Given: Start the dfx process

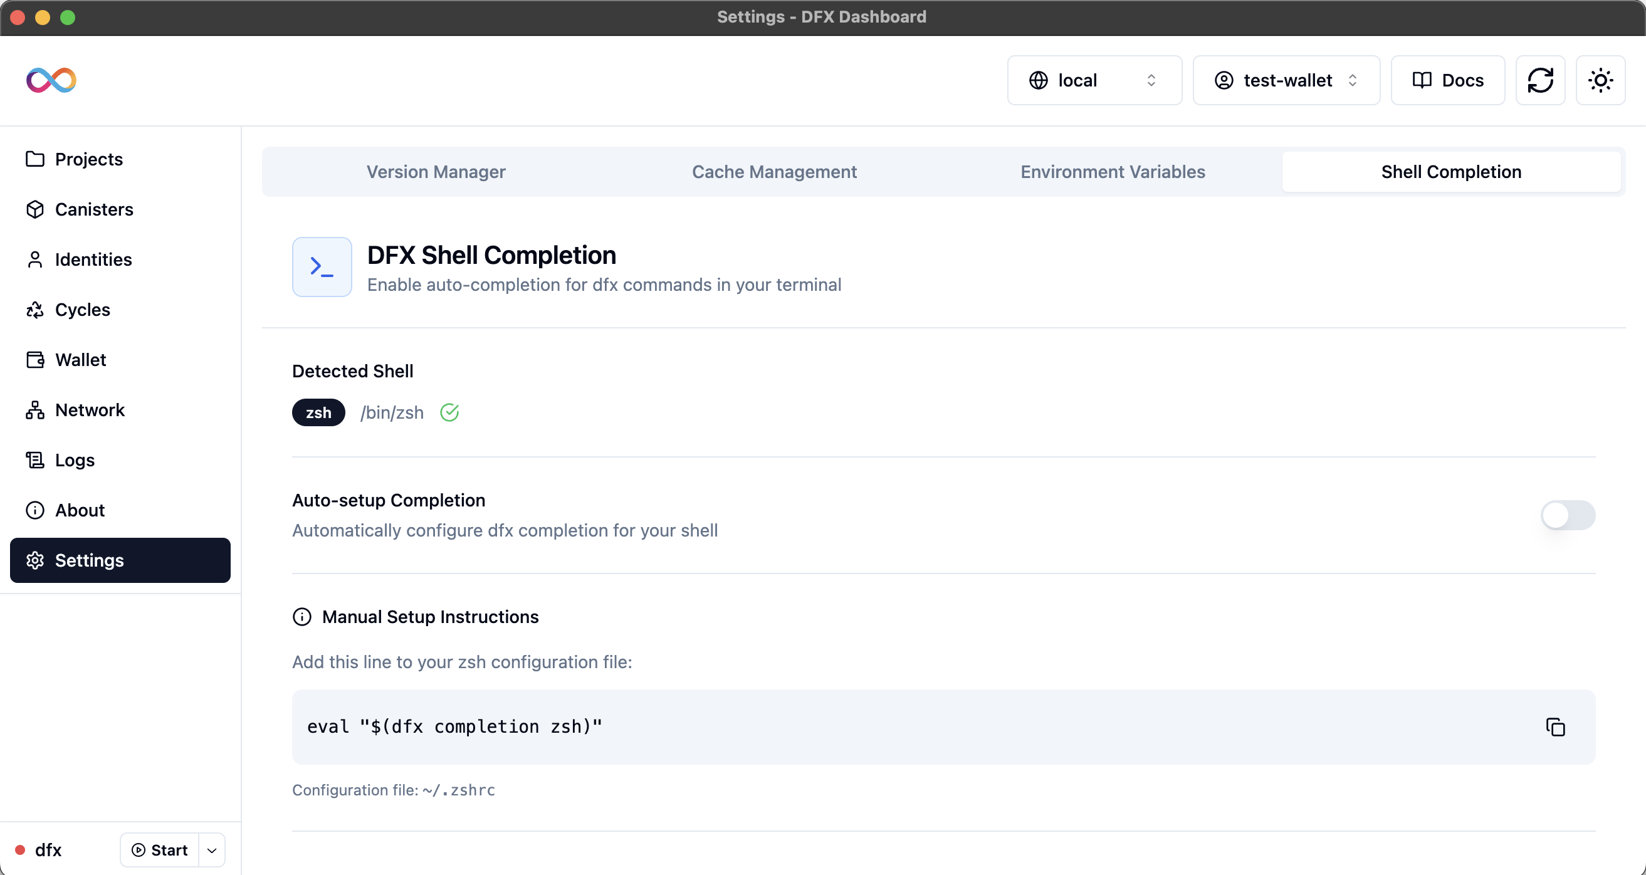Looking at the screenshot, I should [x=159, y=850].
